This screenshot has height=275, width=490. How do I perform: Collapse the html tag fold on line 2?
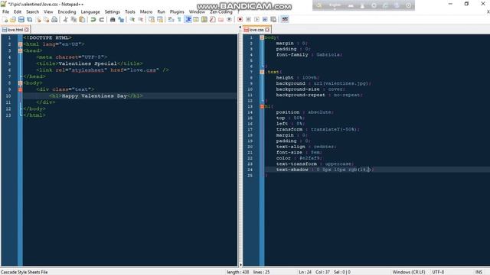[21, 44]
